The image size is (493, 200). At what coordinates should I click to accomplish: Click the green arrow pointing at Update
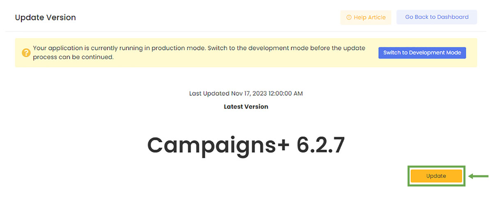pyautogui.click(x=479, y=176)
